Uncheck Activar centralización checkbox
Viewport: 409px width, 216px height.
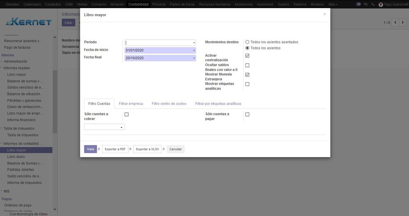pyautogui.click(x=247, y=56)
